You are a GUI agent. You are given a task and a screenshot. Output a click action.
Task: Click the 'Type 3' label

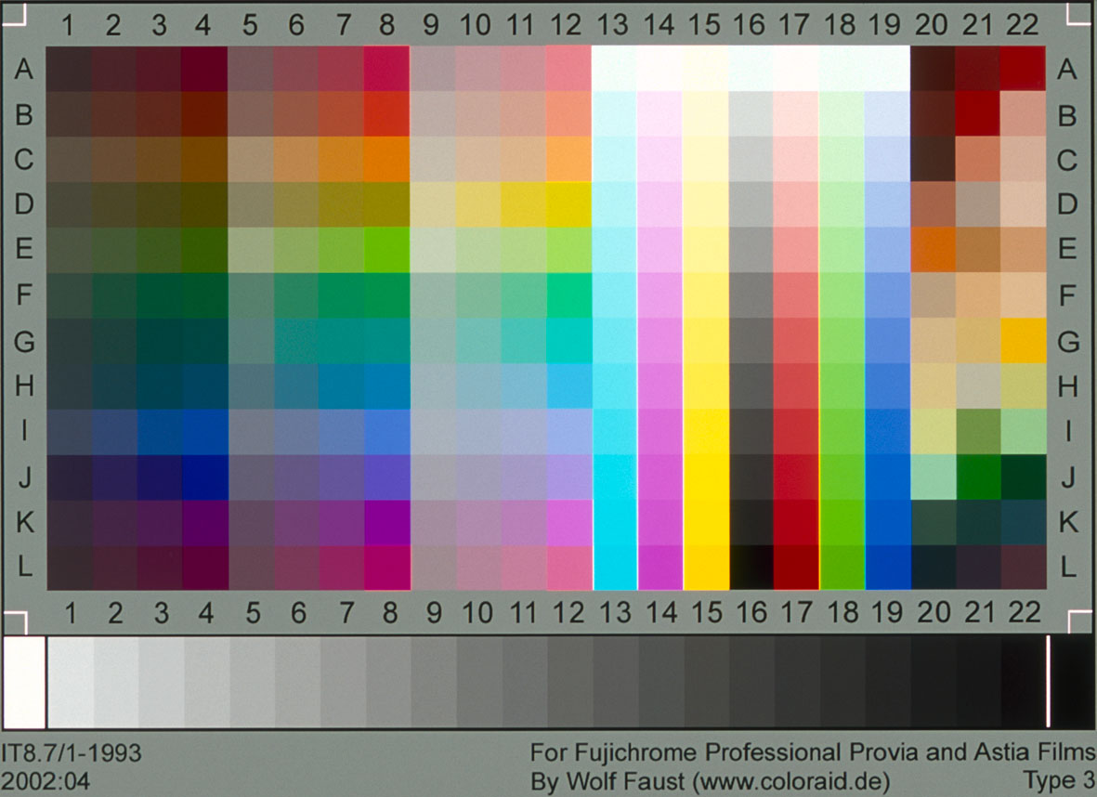tap(1059, 781)
